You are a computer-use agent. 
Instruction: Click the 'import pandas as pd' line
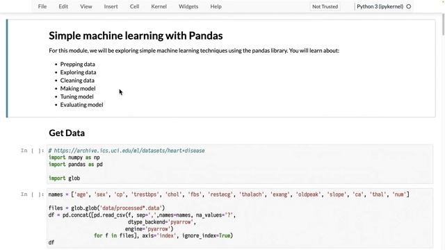(76, 165)
